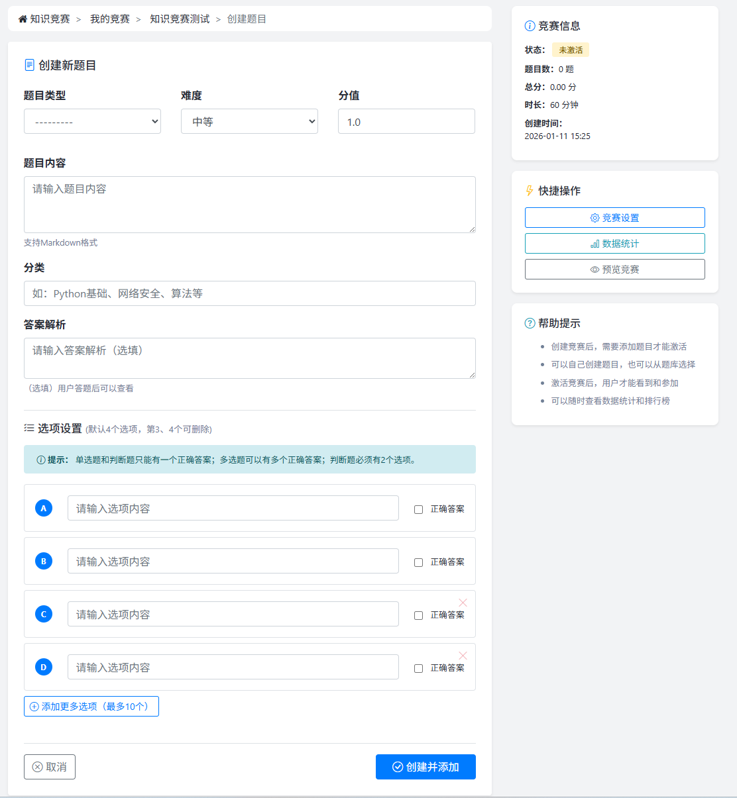Mark option A as correct answer

[x=418, y=509]
